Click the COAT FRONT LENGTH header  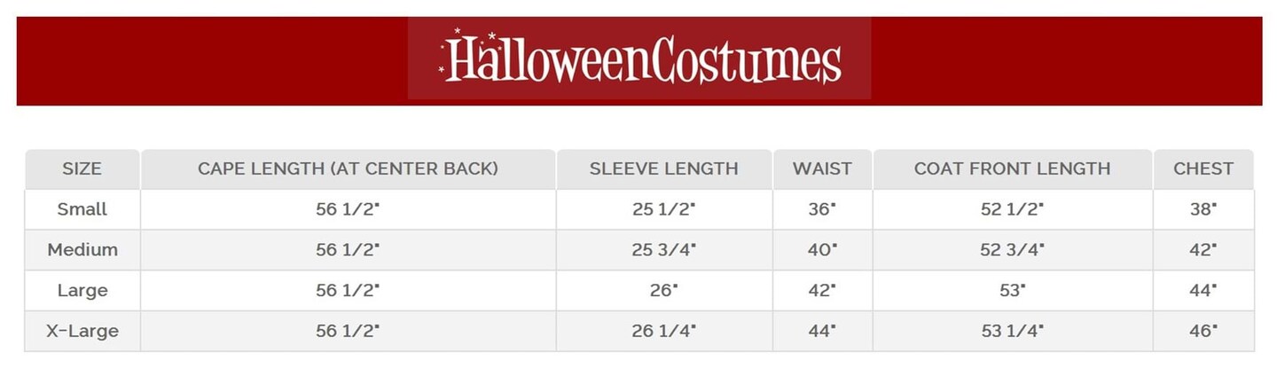(x=1012, y=168)
